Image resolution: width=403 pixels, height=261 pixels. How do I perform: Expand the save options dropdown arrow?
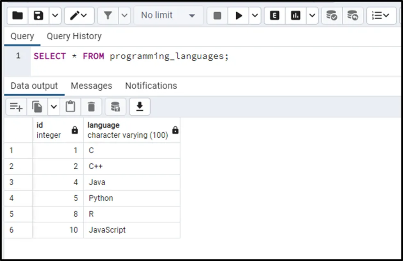pos(55,16)
